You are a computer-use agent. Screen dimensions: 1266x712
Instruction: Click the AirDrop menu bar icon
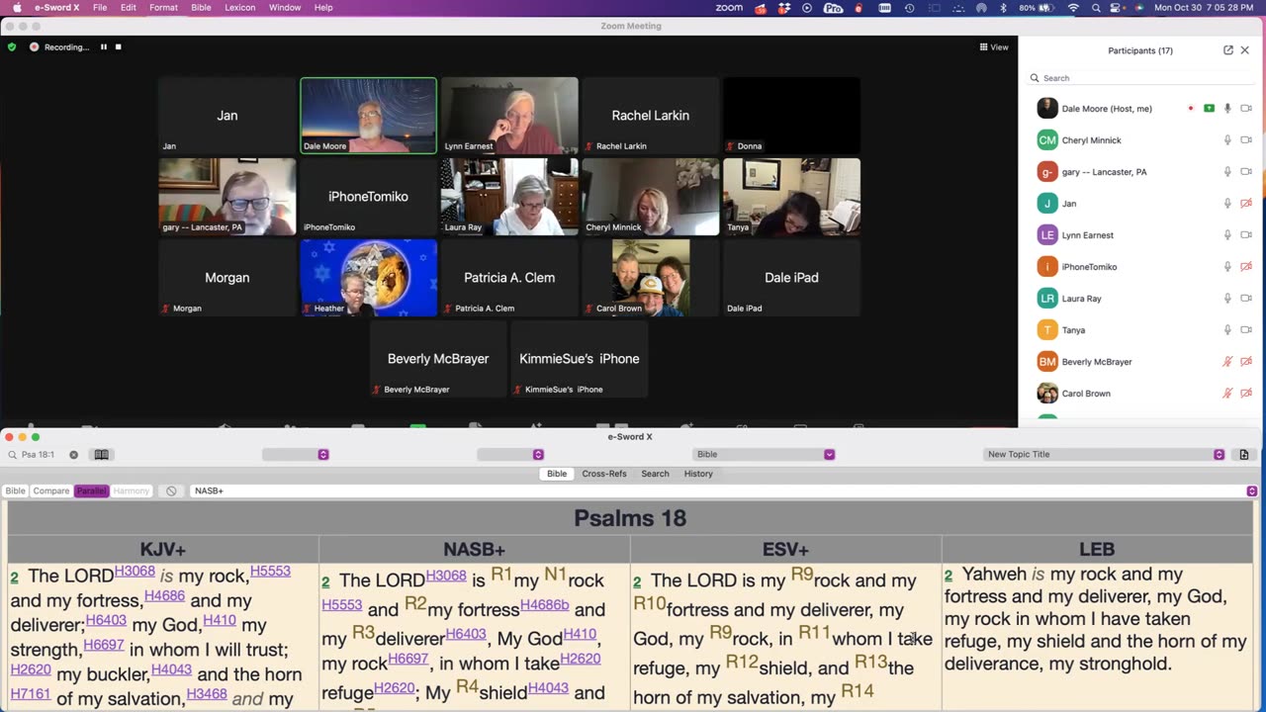(x=981, y=7)
